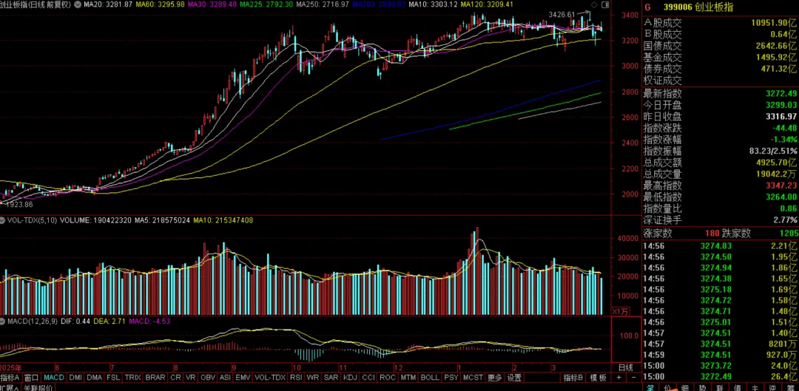Click the MA225: 2792.30 label
Screen dimensions: 799x391
click(x=266, y=4)
